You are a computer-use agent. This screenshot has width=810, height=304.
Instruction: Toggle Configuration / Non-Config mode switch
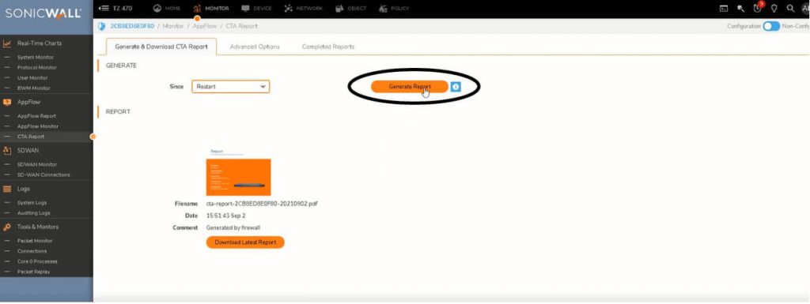coord(770,26)
